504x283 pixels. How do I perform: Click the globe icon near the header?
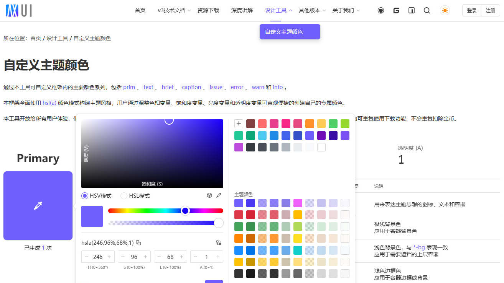380,10
